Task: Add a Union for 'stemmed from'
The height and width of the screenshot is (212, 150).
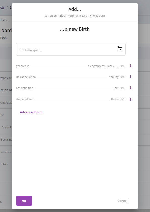Action: [x=130, y=99]
